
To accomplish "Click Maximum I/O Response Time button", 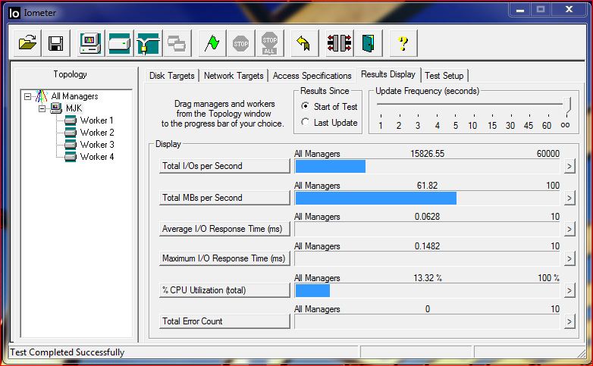I will pyautogui.click(x=224, y=258).
